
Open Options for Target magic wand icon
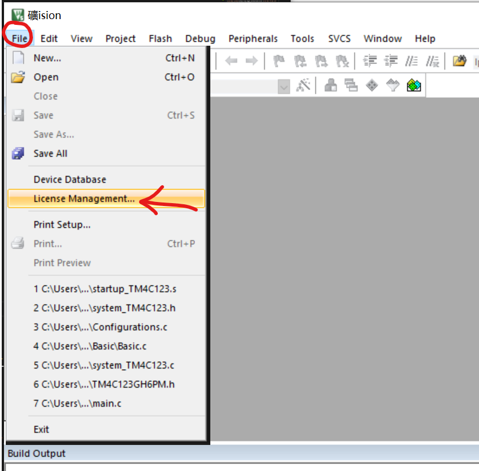303,86
